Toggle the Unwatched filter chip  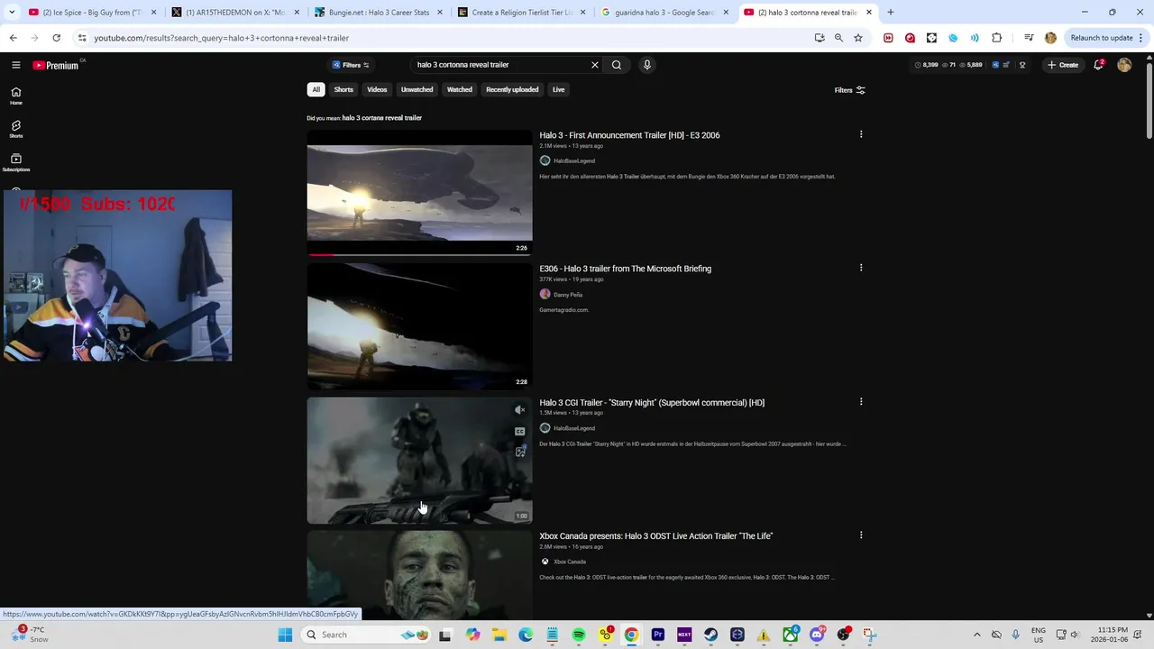coord(417,89)
